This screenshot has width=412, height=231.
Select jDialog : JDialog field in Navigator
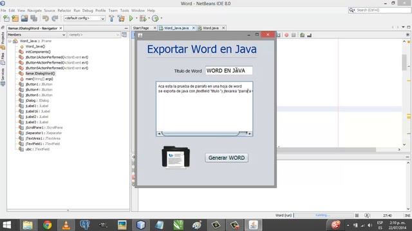(37, 101)
